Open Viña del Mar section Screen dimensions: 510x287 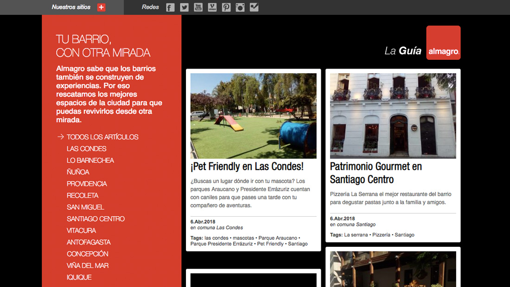point(88,266)
